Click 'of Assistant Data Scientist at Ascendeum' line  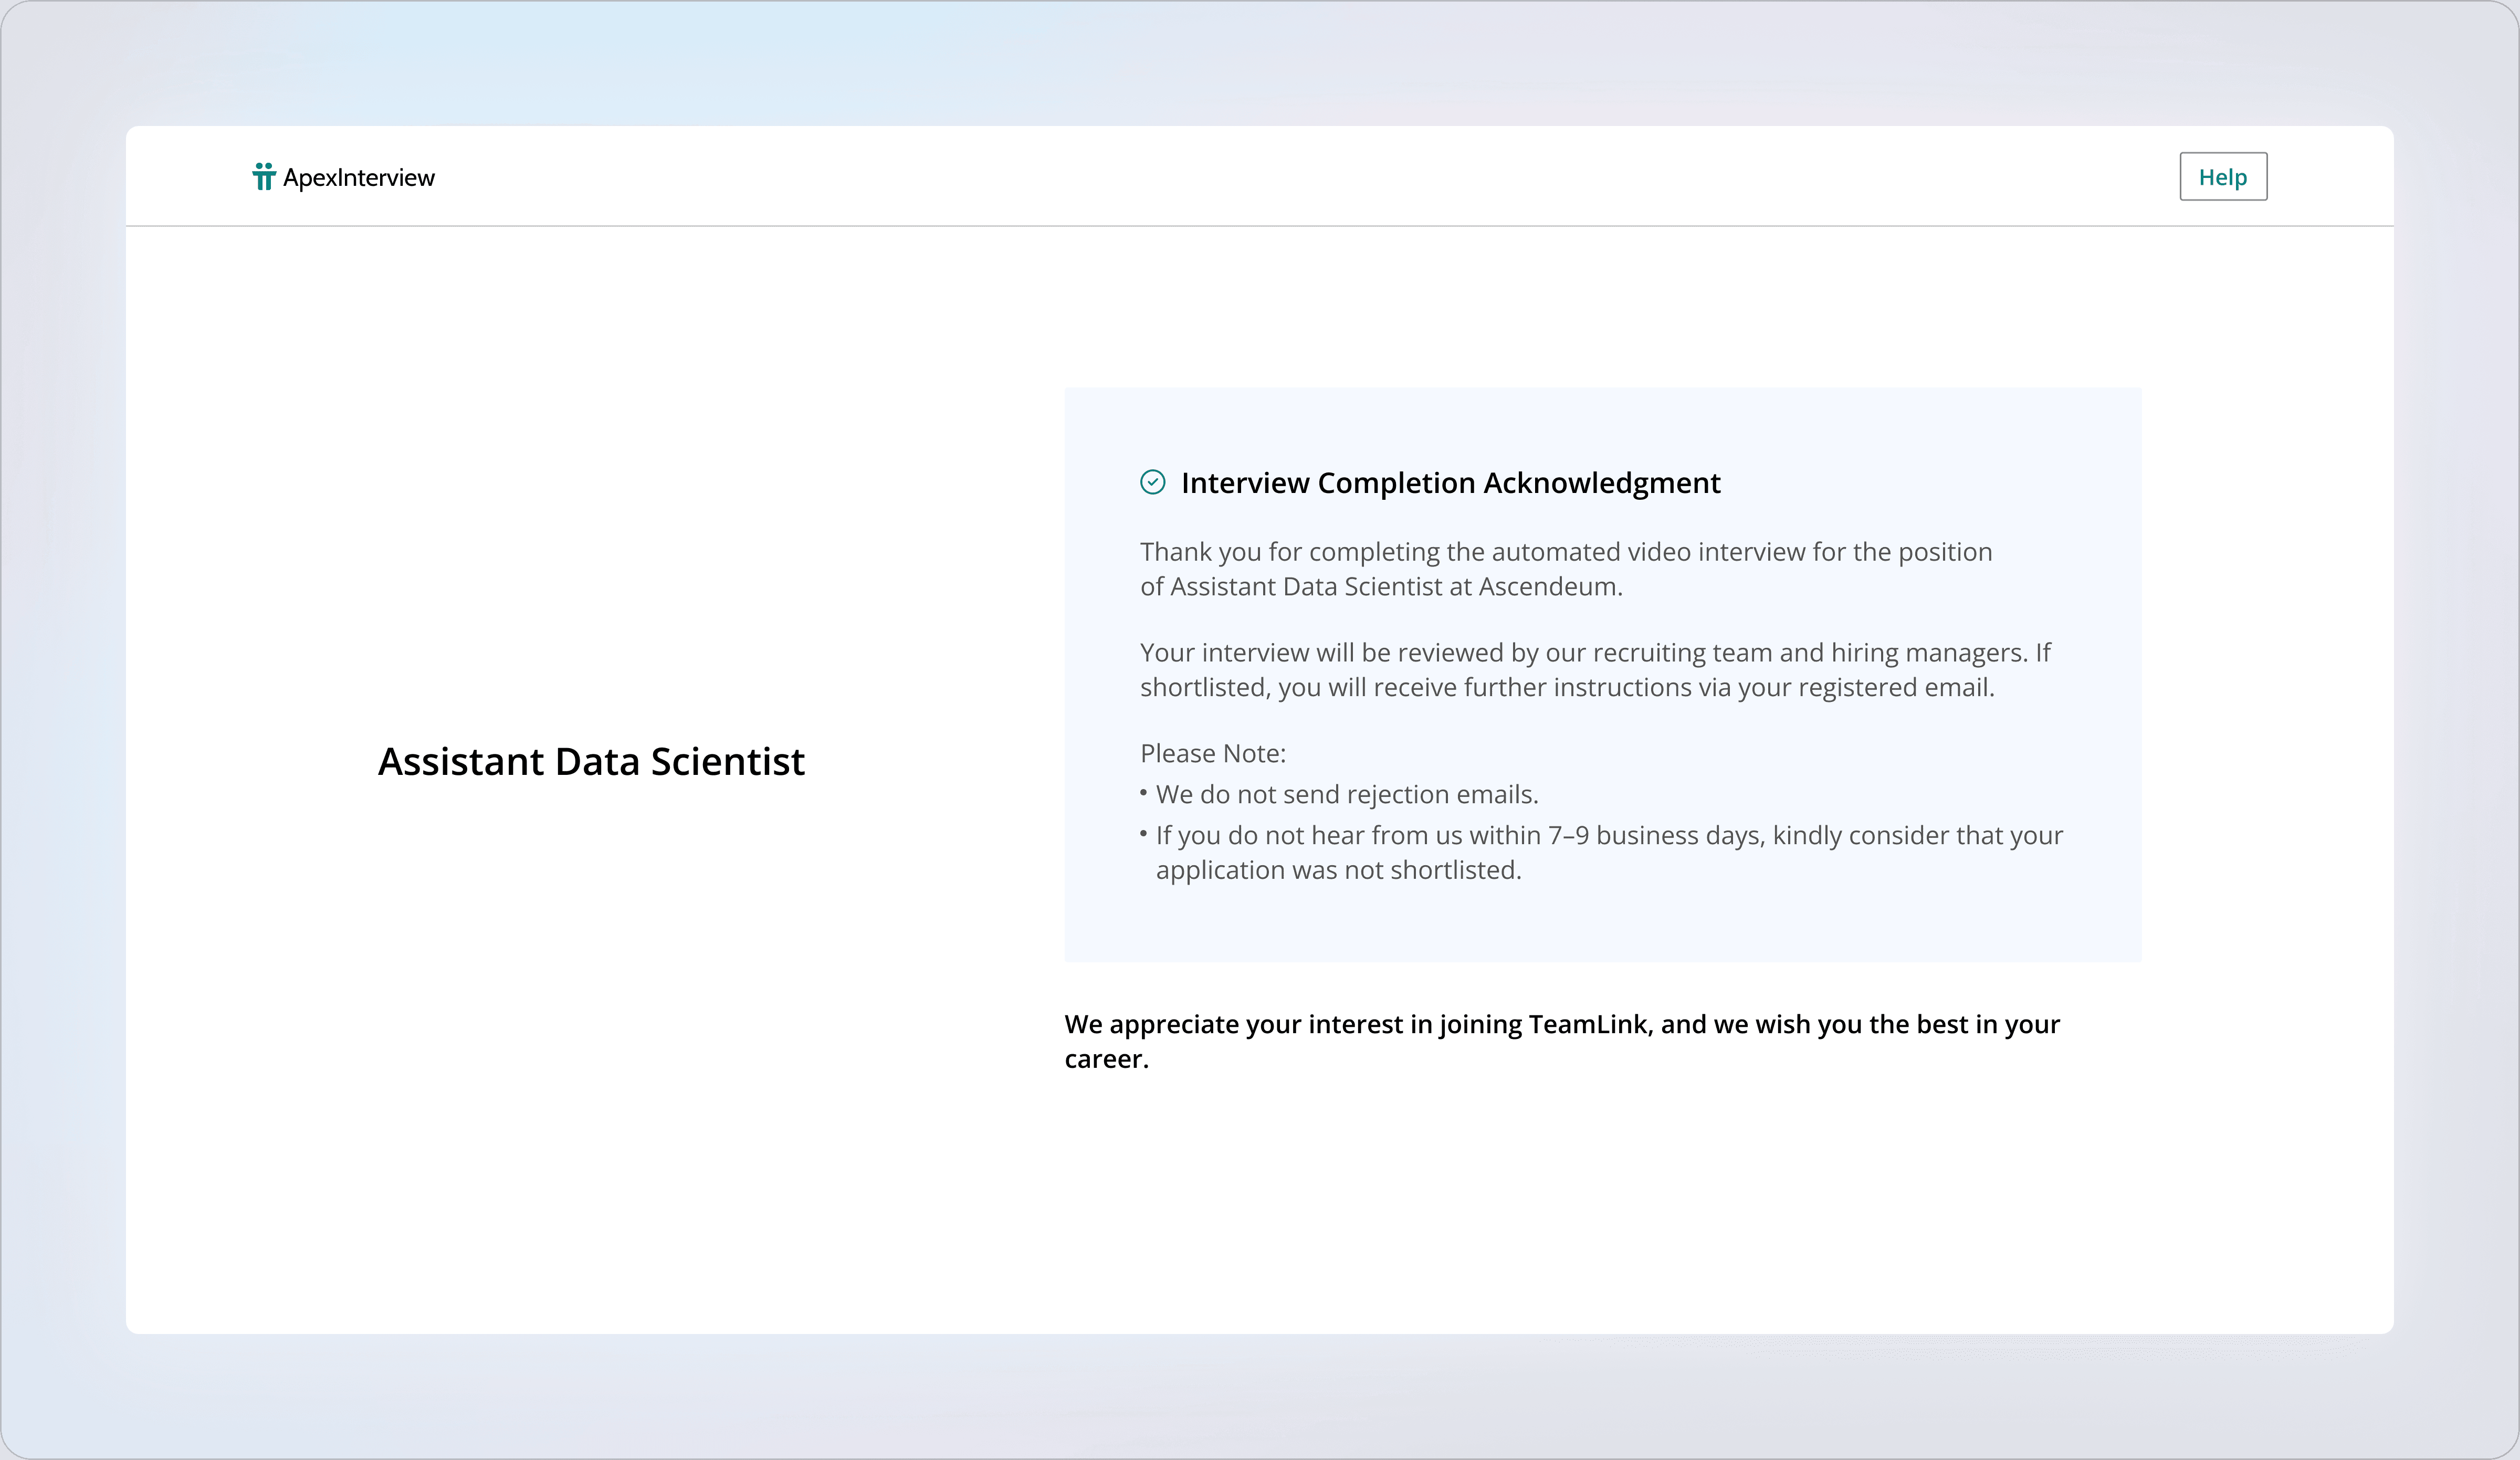(x=1380, y=587)
